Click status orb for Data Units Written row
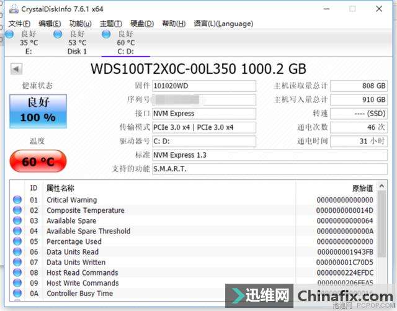 17,262
